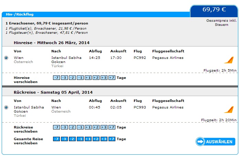Shift Rückreise by -1 day
Viewport: 239px width, 156px height.
click(80, 127)
